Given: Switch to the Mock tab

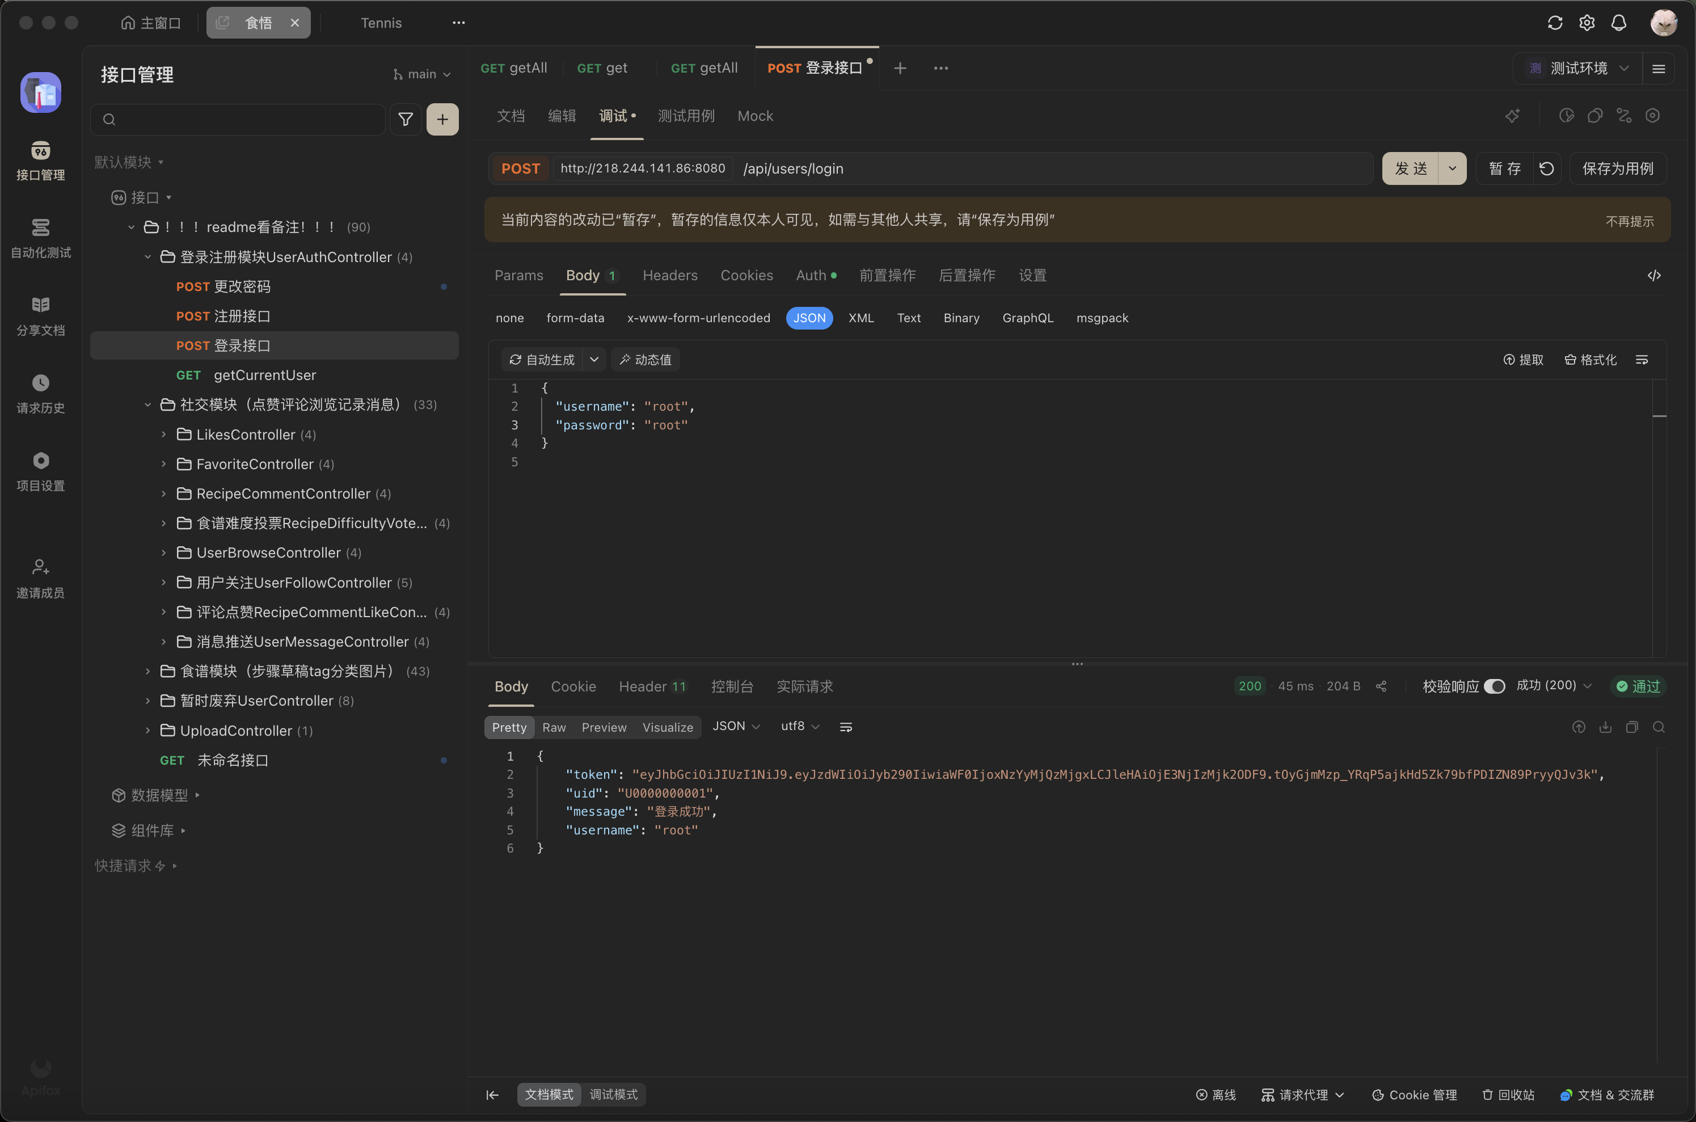Looking at the screenshot, I should 754,116.
